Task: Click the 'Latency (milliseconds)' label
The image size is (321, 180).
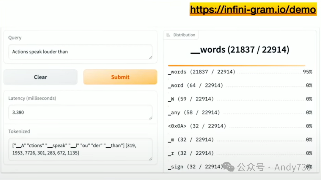Action: [32, 98]
